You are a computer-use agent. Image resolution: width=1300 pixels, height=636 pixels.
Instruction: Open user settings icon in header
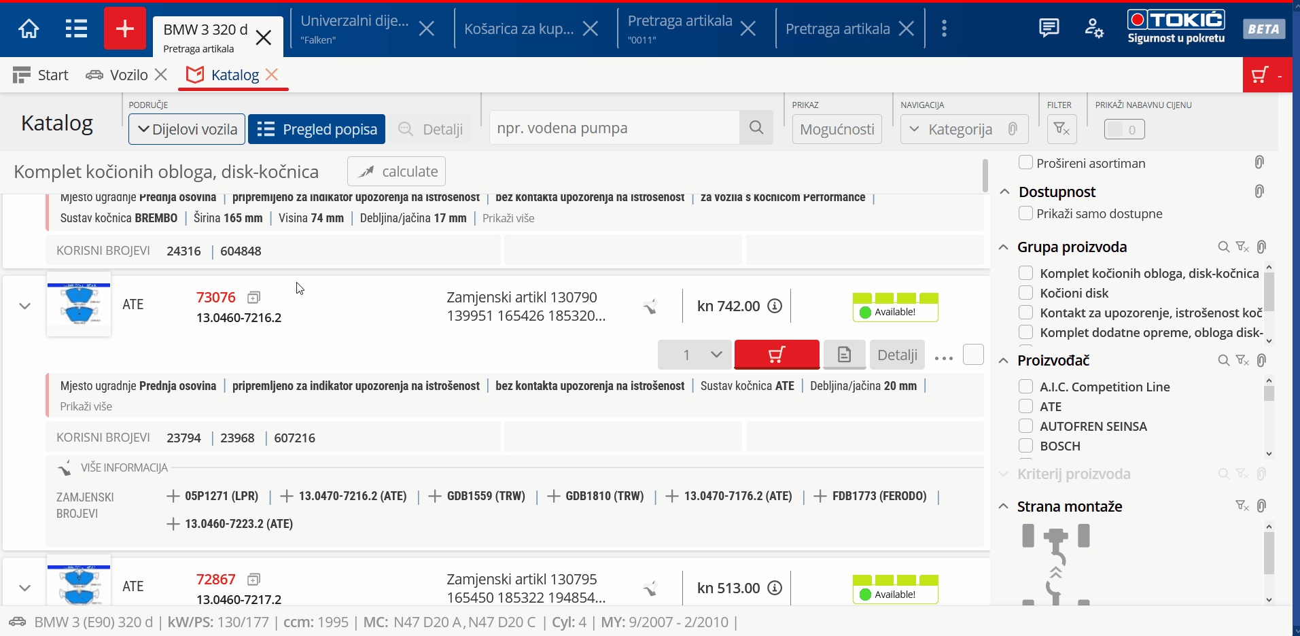point(1093,29)
